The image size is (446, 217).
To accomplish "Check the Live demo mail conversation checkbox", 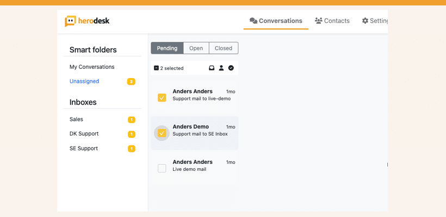I will (162, 169).
